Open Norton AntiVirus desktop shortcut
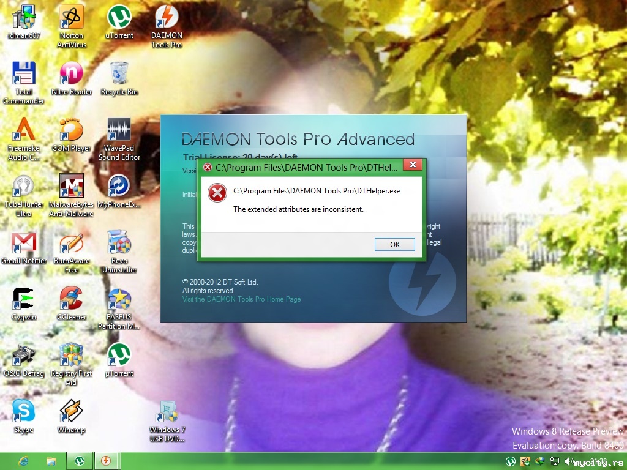This screenshot has height=470, width=627. [x=72, y=26]
